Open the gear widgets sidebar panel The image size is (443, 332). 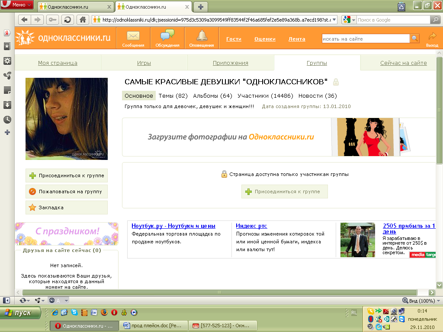pos(7,61)
